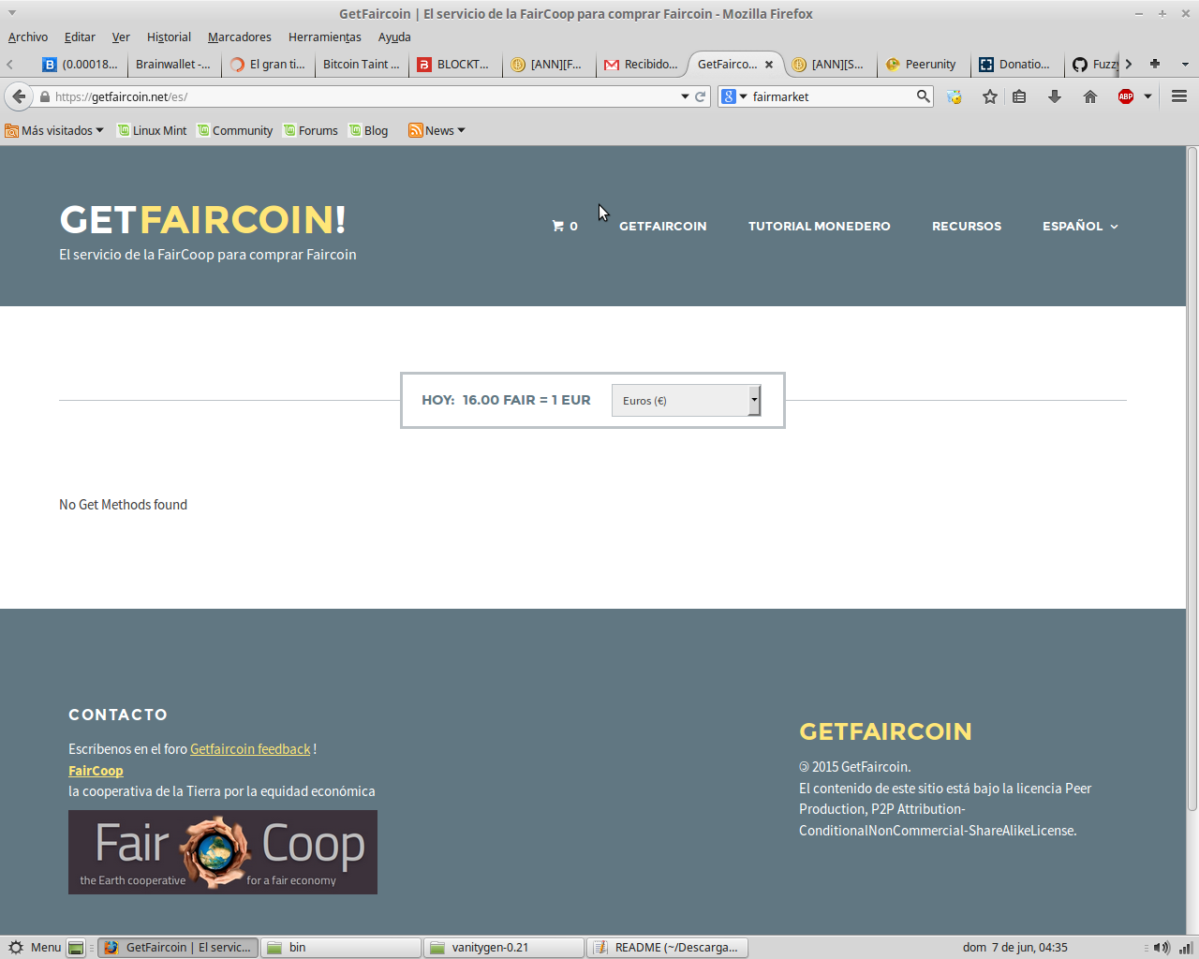Show bookmarks list icon in toolbar
Screen dimensions: 1199x959
point(1020,96)
